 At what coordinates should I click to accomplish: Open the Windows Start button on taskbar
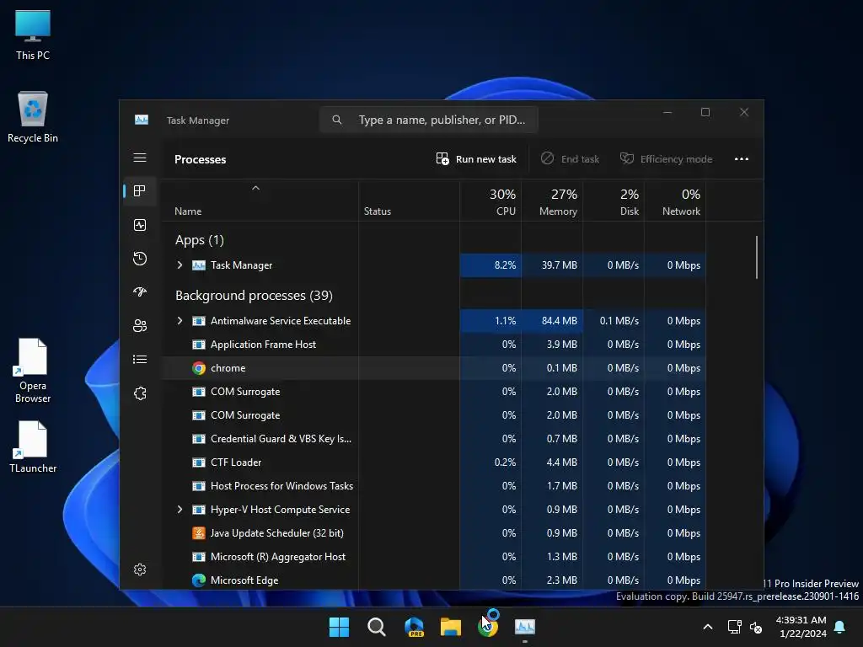tap(339, 627)
